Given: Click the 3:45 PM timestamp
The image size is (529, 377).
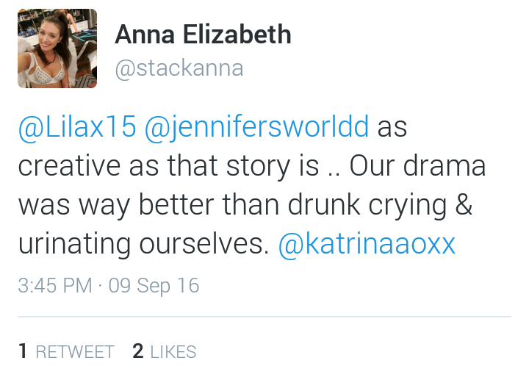Looking at the screenshot, I should (x=55, y=286).
